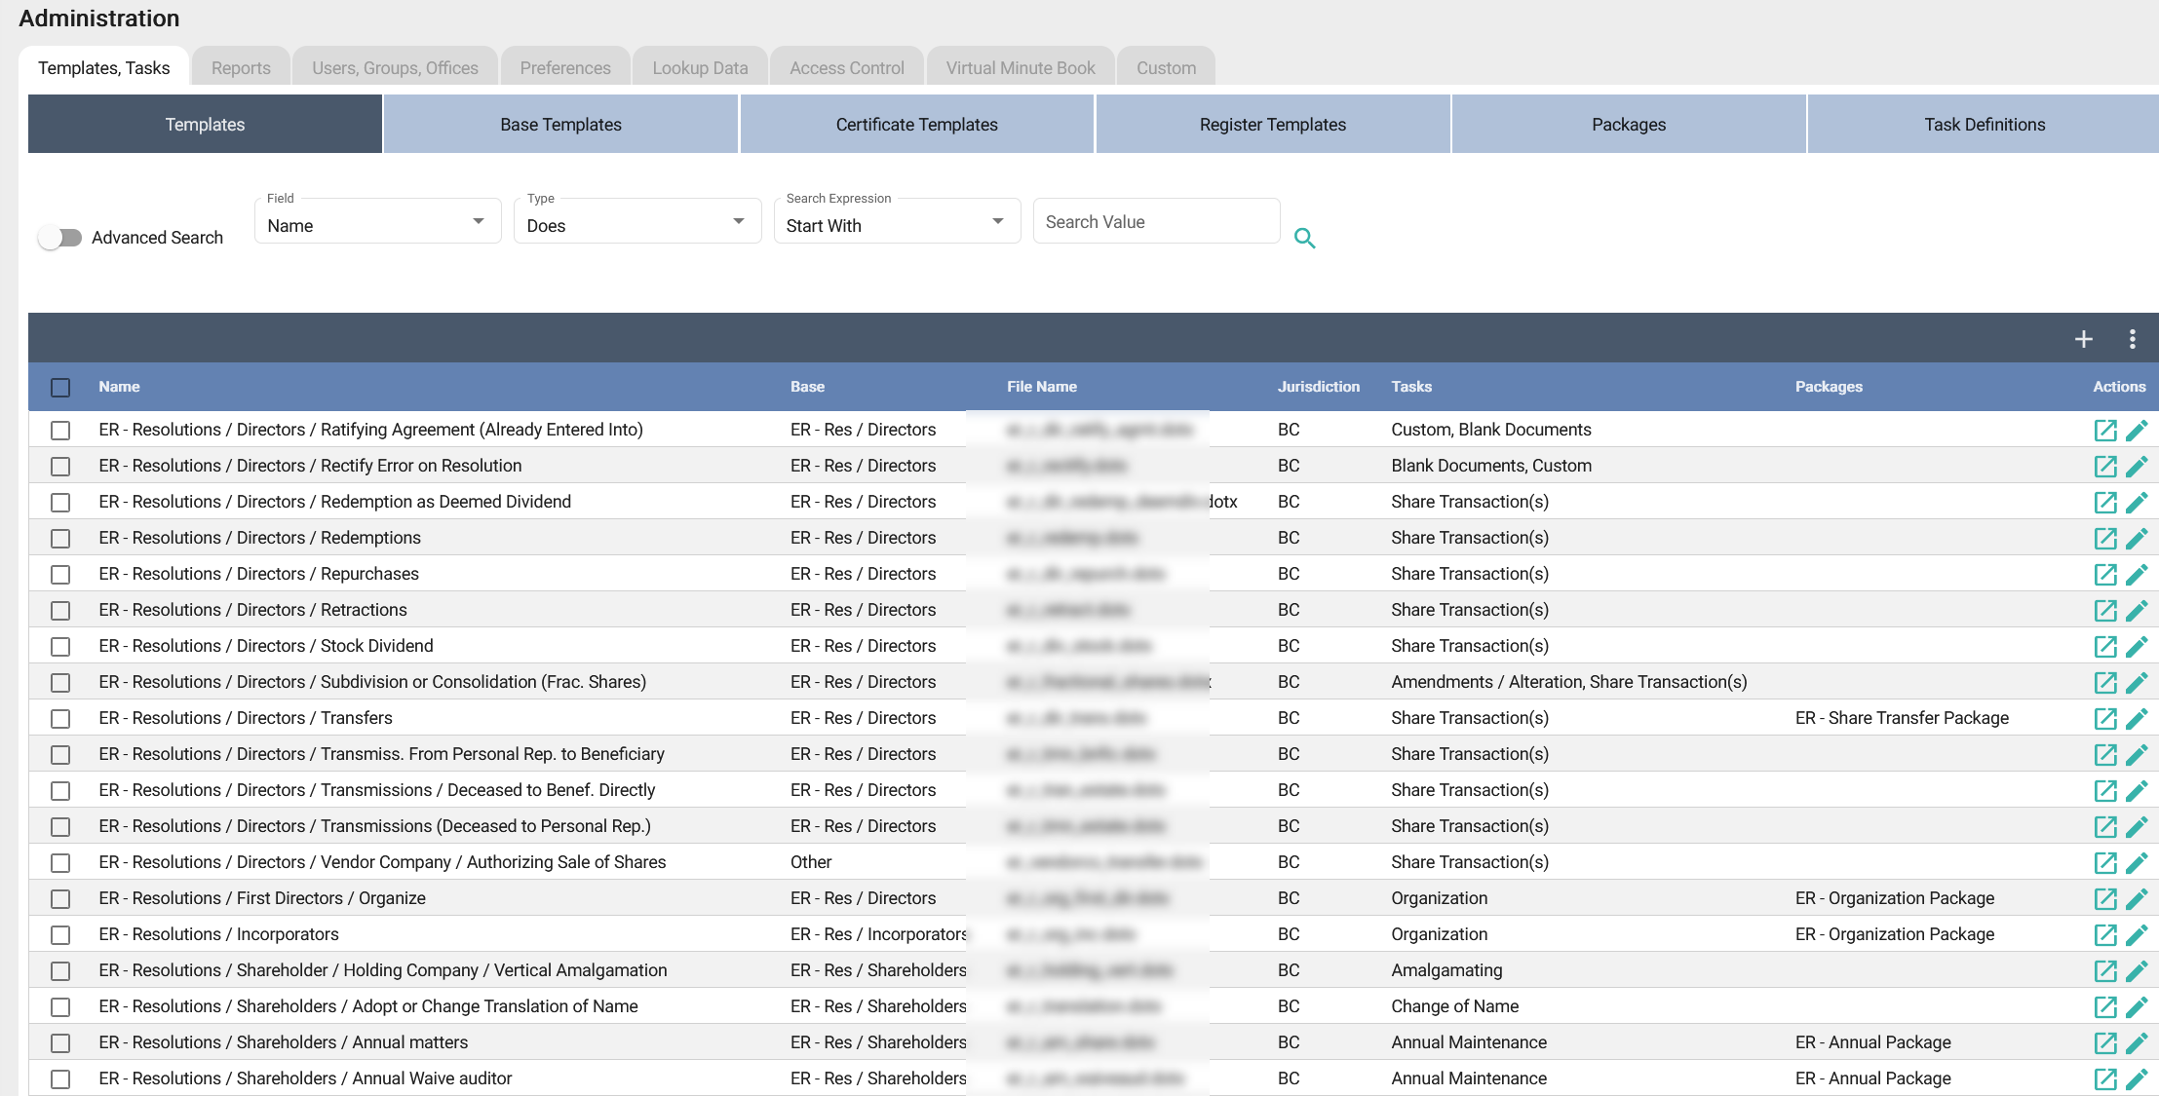The image size is (2159, 1096).
Task: Expand the Type dropdown showing Does
Action: 636,224
